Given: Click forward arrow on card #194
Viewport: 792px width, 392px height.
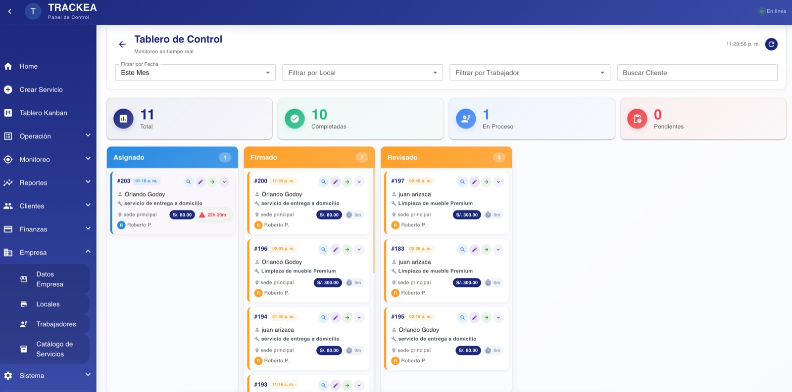Looking at the screenshot, I should 347,317.
